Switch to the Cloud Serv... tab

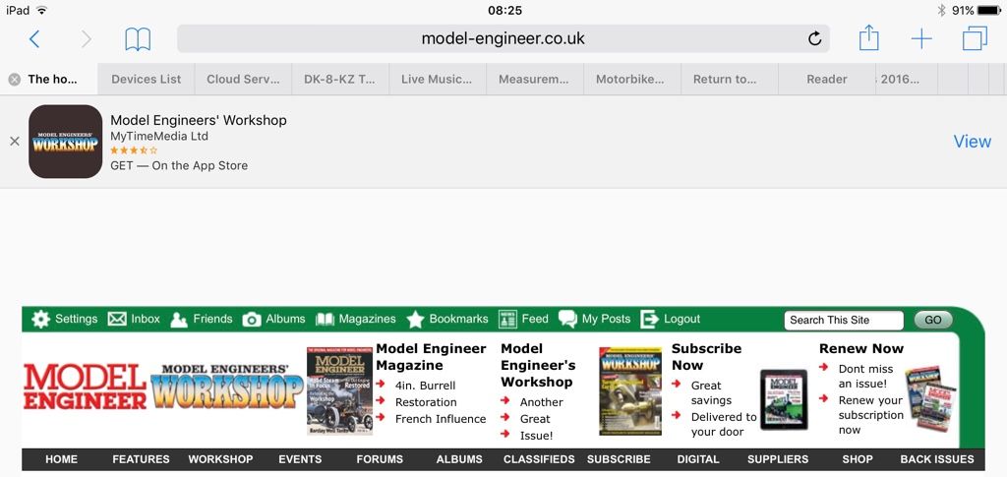pyautogui.click(x=244, y=80)
